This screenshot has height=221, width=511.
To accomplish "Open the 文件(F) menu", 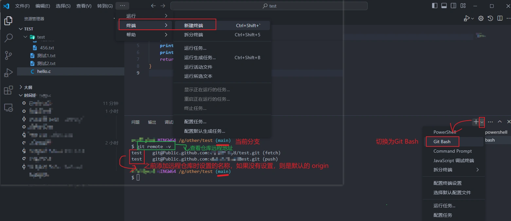I will coord(22,6).
